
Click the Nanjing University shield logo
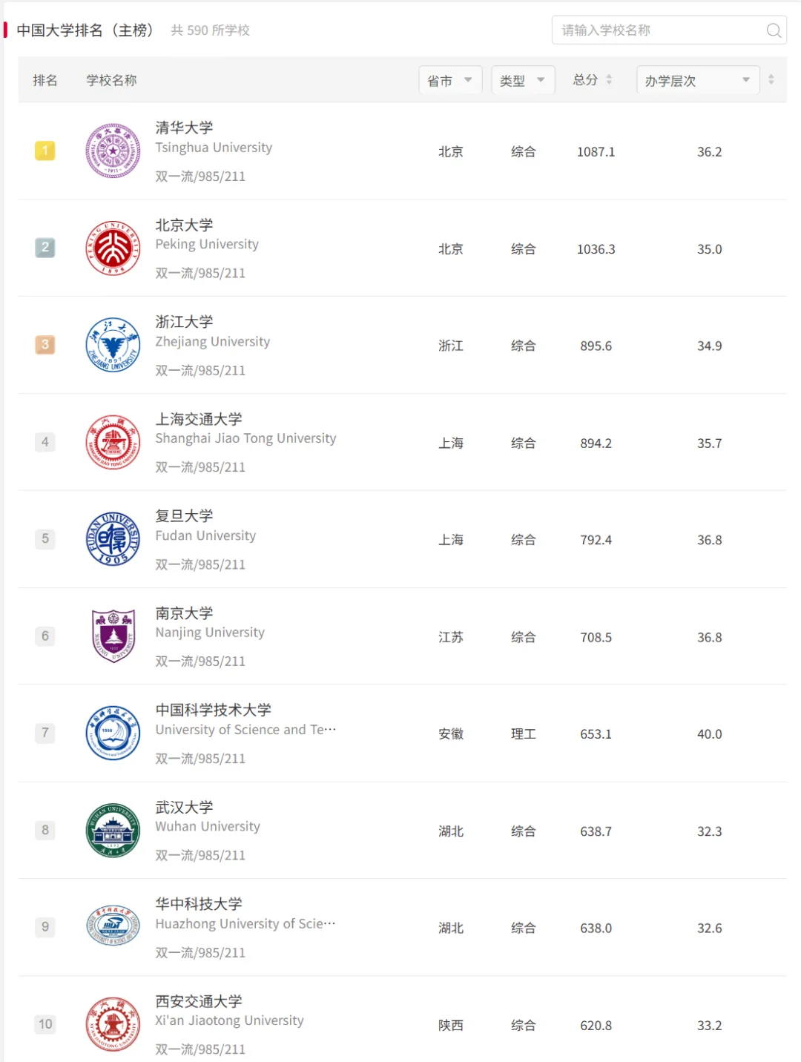pyautogui.click(x=113, y=636)
